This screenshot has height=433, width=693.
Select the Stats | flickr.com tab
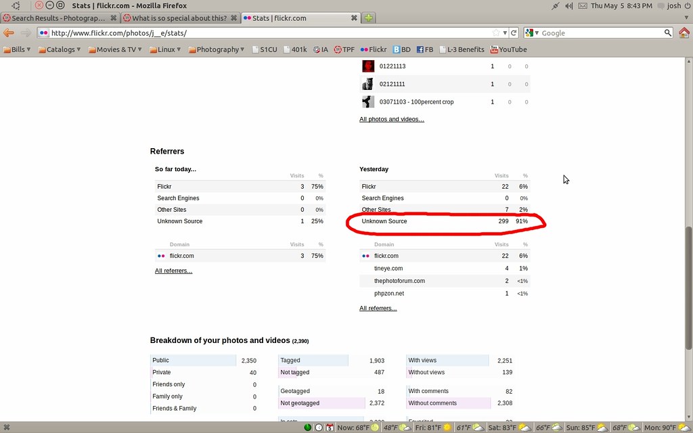(x=300, y=18)
